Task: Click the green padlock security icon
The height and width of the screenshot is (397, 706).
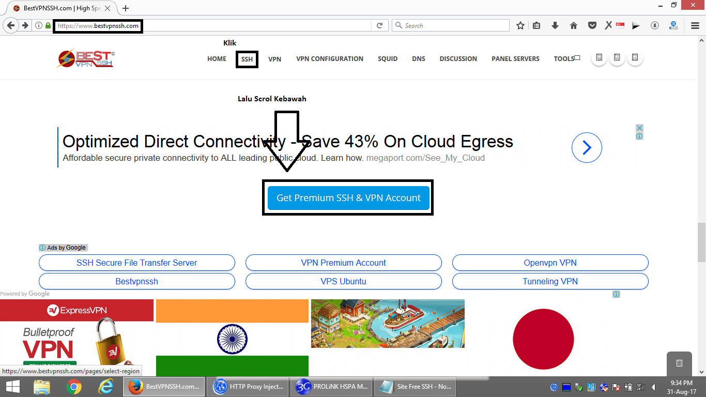Action: [x=48, y=25]
